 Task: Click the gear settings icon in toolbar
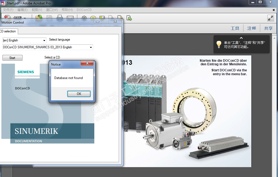click(84, 17)
